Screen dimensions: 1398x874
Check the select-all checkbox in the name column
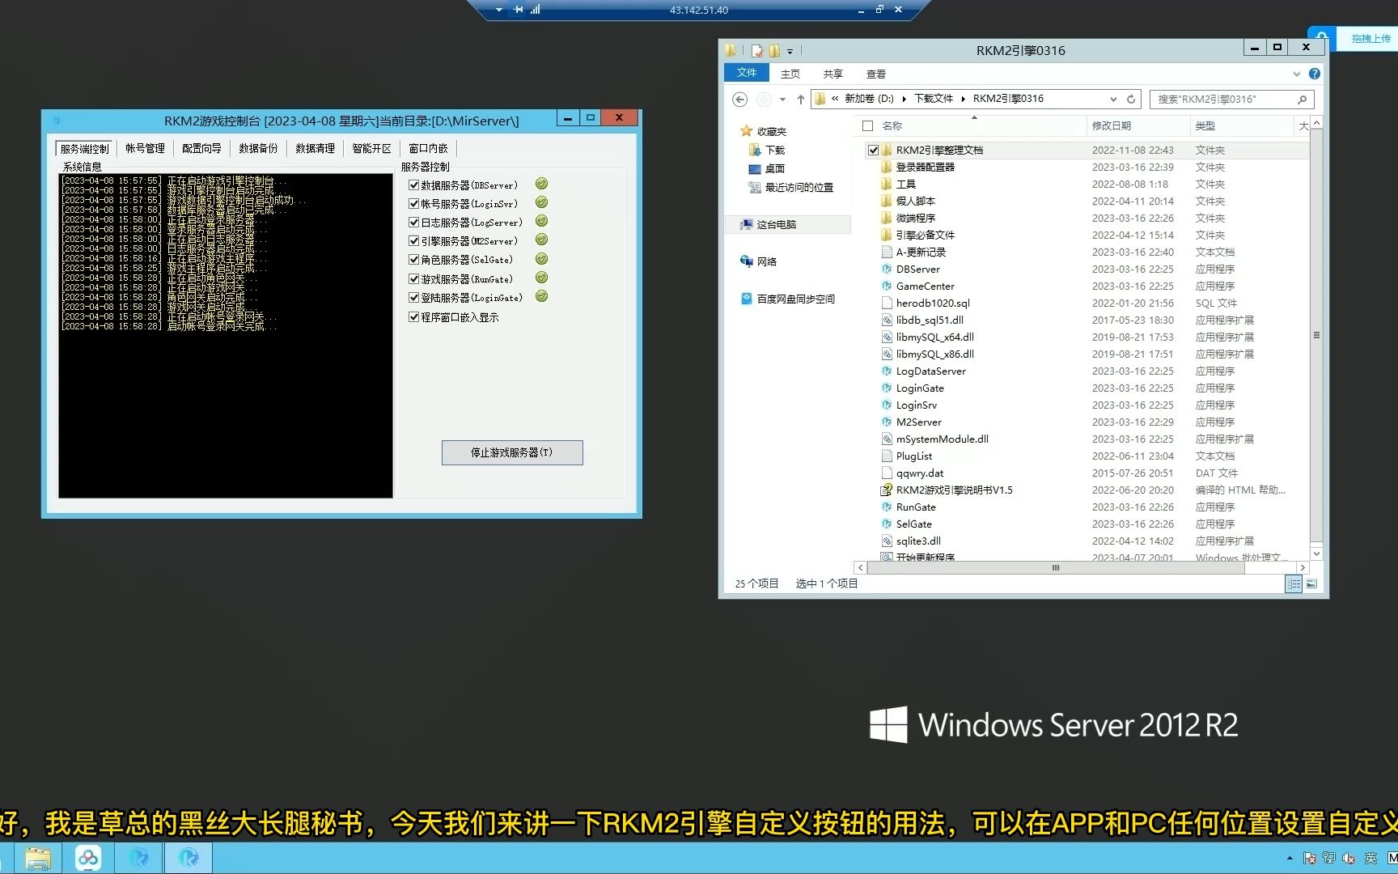(x=867, y=125)
